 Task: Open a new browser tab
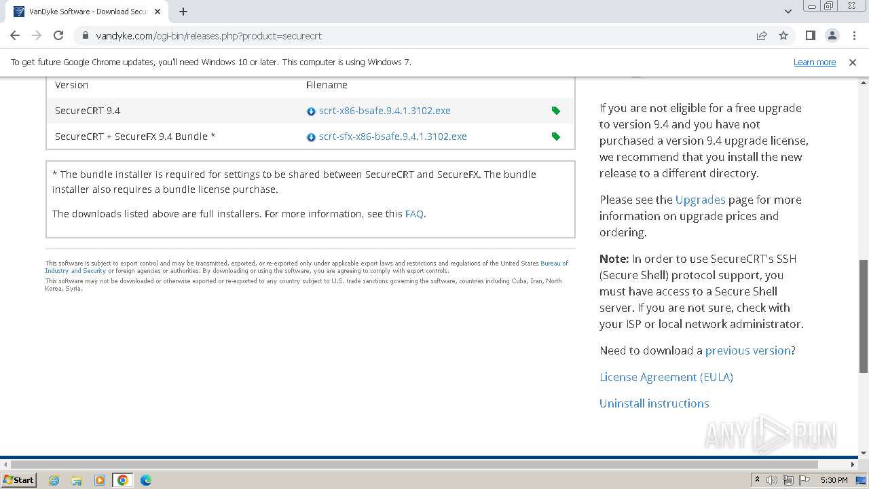(183, 12)
